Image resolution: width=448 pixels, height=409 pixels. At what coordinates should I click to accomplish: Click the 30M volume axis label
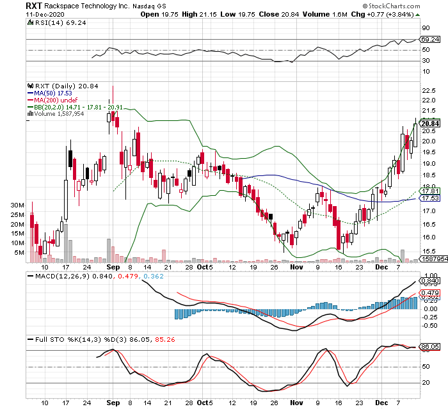(x=17, y=205)
